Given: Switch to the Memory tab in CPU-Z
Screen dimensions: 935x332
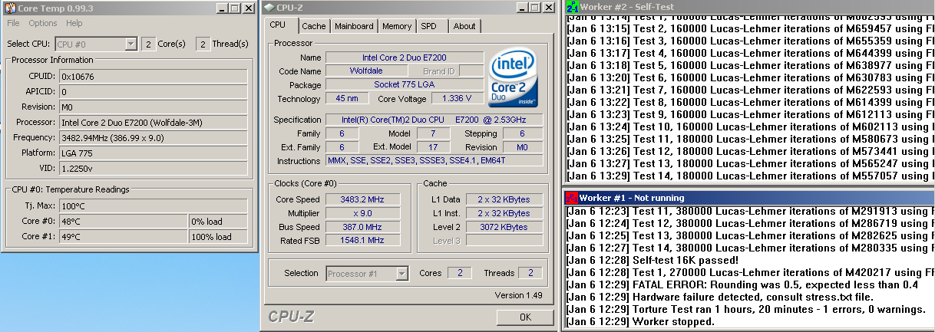Looking at the screenshot, I should (x=396, y=26).
